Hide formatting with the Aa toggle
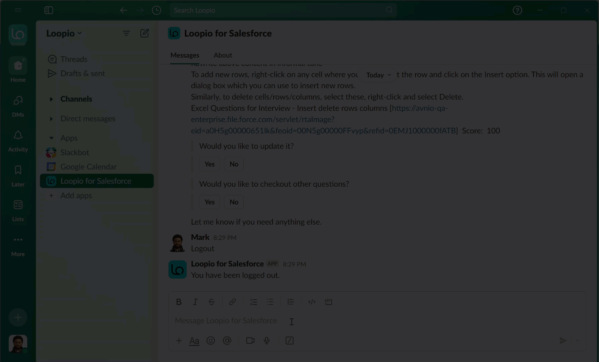This screenshot has height=362, width=599. [x=194, y=341]
